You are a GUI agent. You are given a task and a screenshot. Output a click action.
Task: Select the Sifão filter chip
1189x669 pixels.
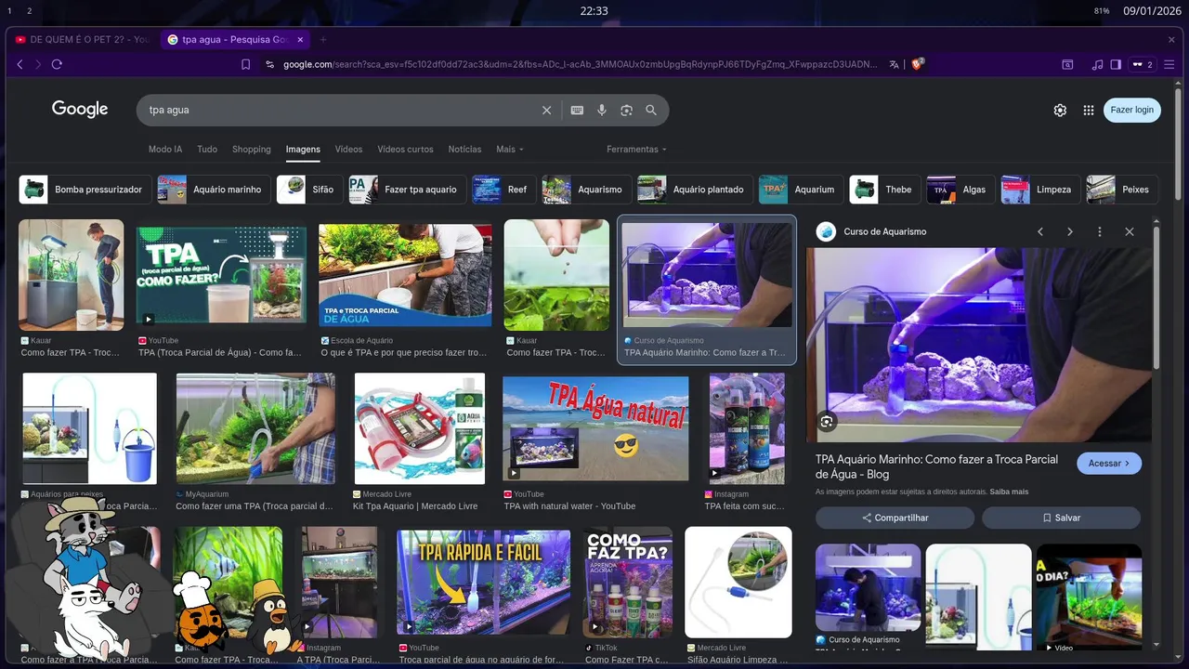309,190
